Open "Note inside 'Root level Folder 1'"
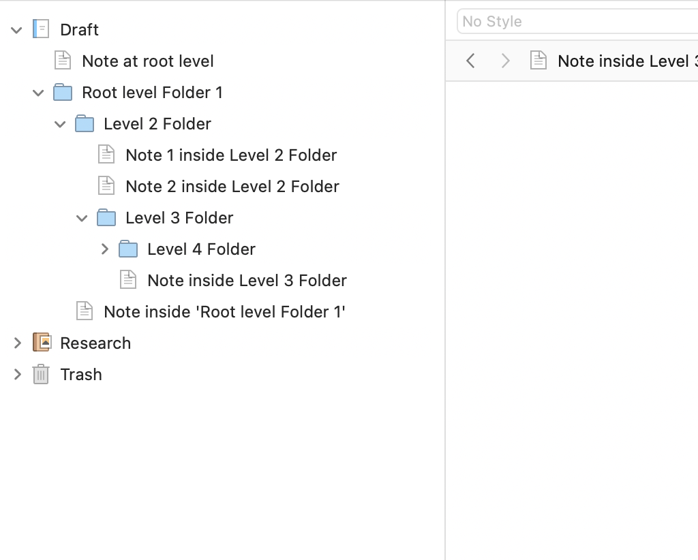The image size is (698, 560). pyautogui.click(x=224, y=312)
